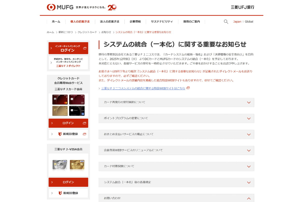Image resolution: width=303 pixels, height=202 pixels.
Task: Click the gold VISA card image
Action: click(77, 165)
